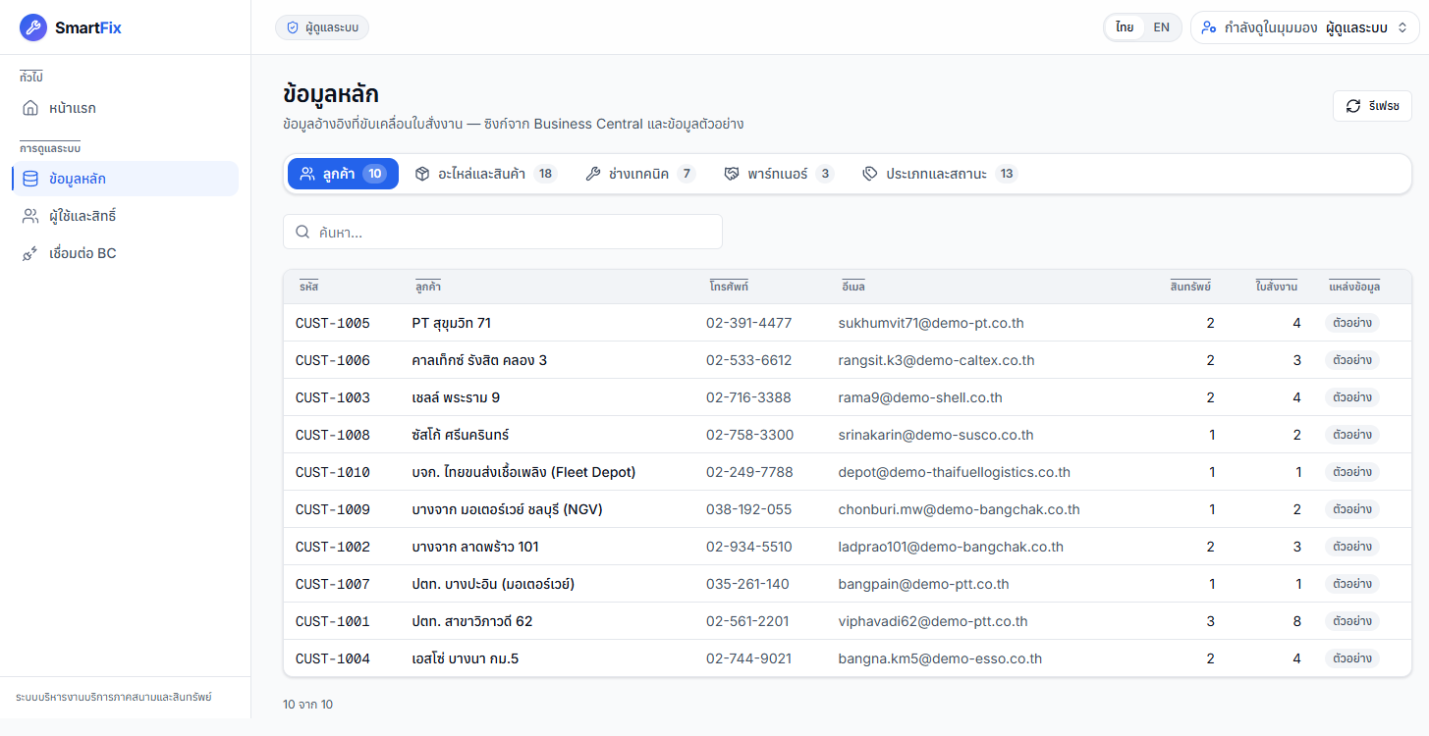1429x736 pixels.
Task: Click the ตัวอย่าง badge on row CUST-1005
Action: point(1352,323)
